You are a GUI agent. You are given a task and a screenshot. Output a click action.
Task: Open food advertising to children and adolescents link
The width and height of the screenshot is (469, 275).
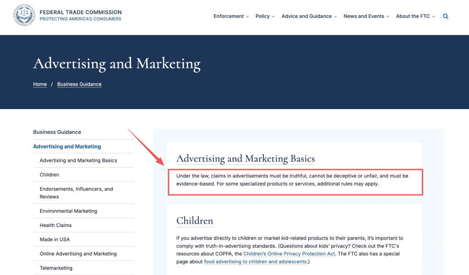255,262
